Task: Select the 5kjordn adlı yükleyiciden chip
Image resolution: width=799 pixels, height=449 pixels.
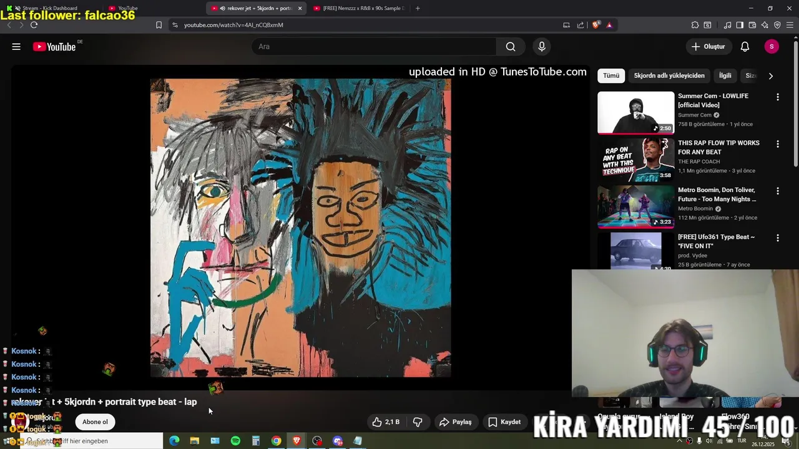Action: click(669, 75)
